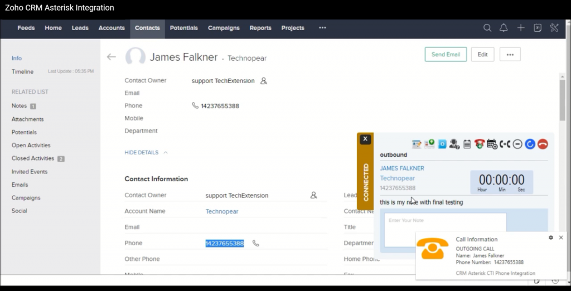Click the blue circular refresh icon
571x291 pixels.
click(x=530, y=144)
